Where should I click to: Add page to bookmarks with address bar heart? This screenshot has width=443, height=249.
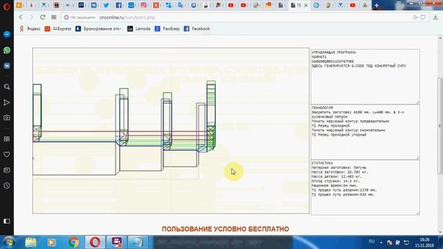click(x=423, y=17)
